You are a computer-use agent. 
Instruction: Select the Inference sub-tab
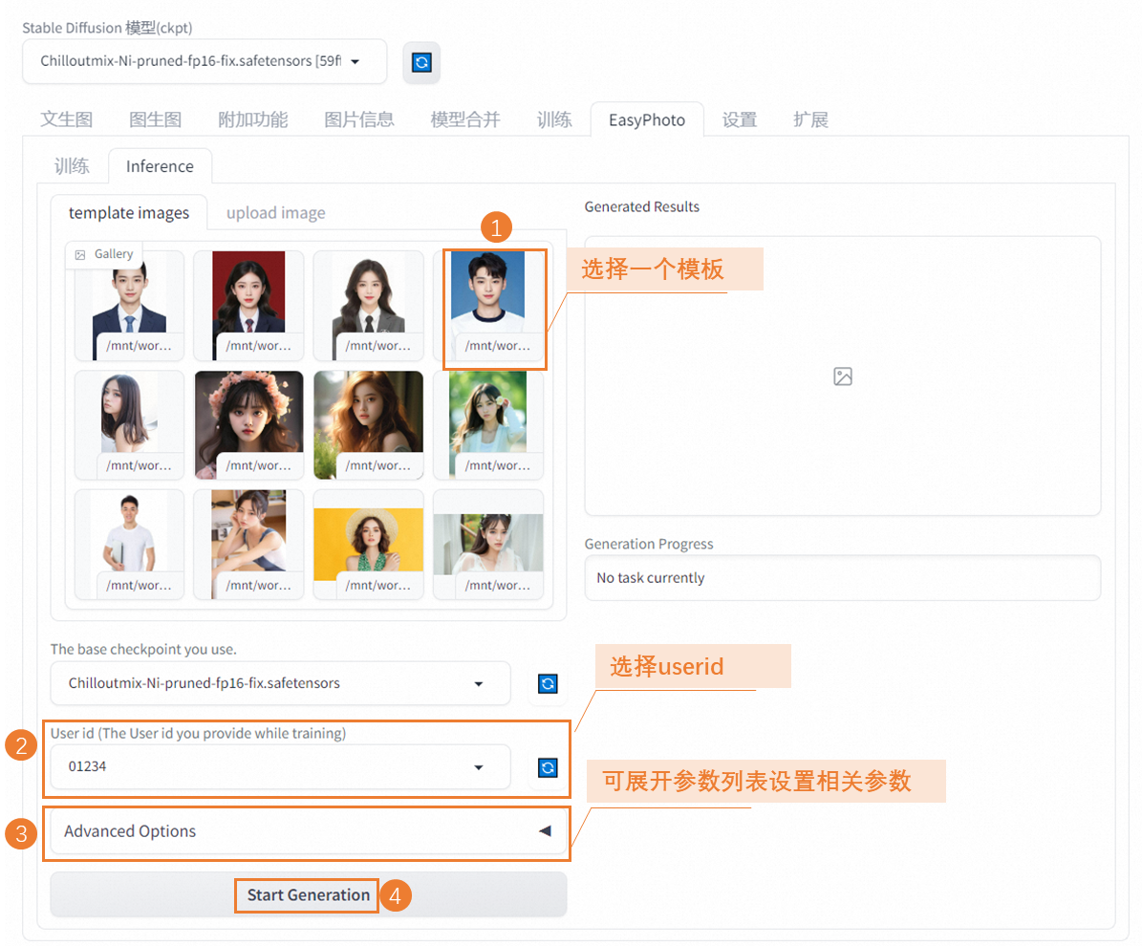160,166
